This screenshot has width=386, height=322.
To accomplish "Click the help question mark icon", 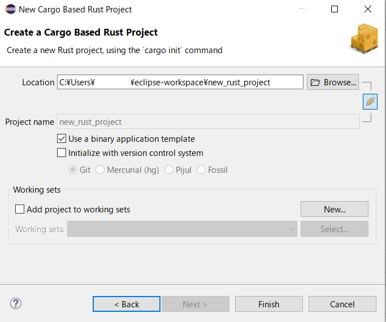I will coord(16,303).
